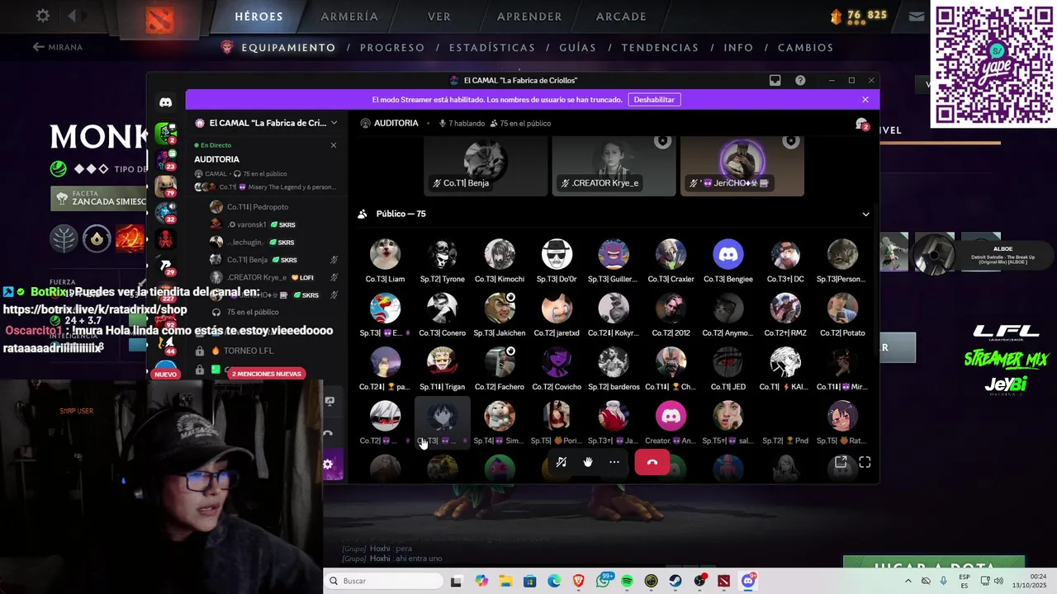1057x594 pixels.
Task: Unmute microphone in stage controls
Action: click(561, 462)
